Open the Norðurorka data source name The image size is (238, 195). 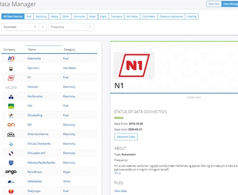click(x=35, y=97)
